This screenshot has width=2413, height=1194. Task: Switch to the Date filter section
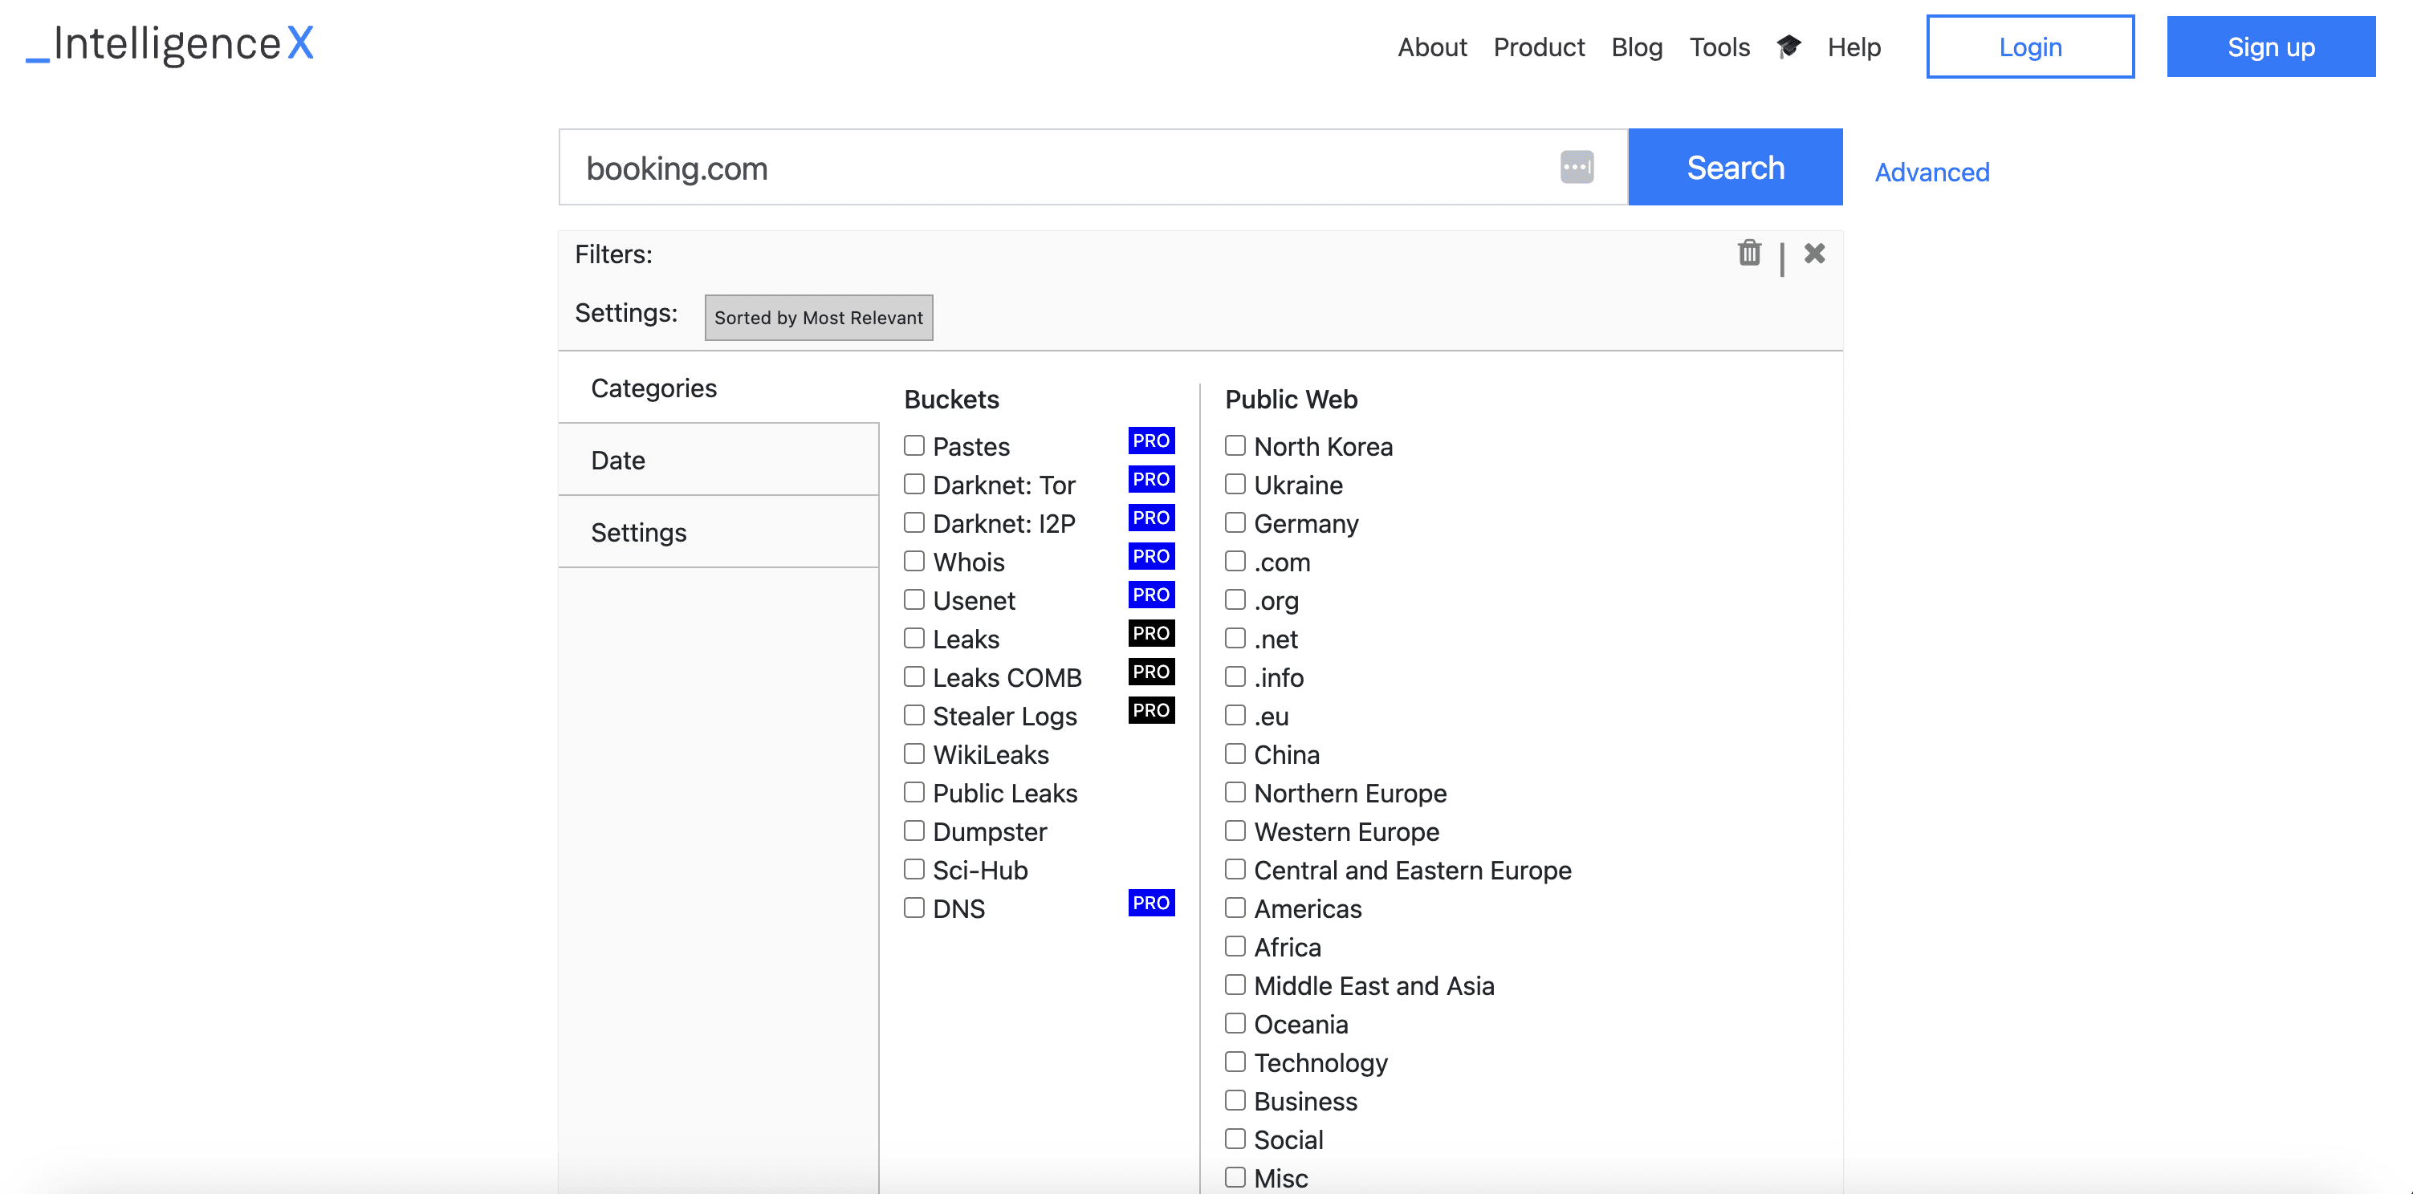click(618, 460)
